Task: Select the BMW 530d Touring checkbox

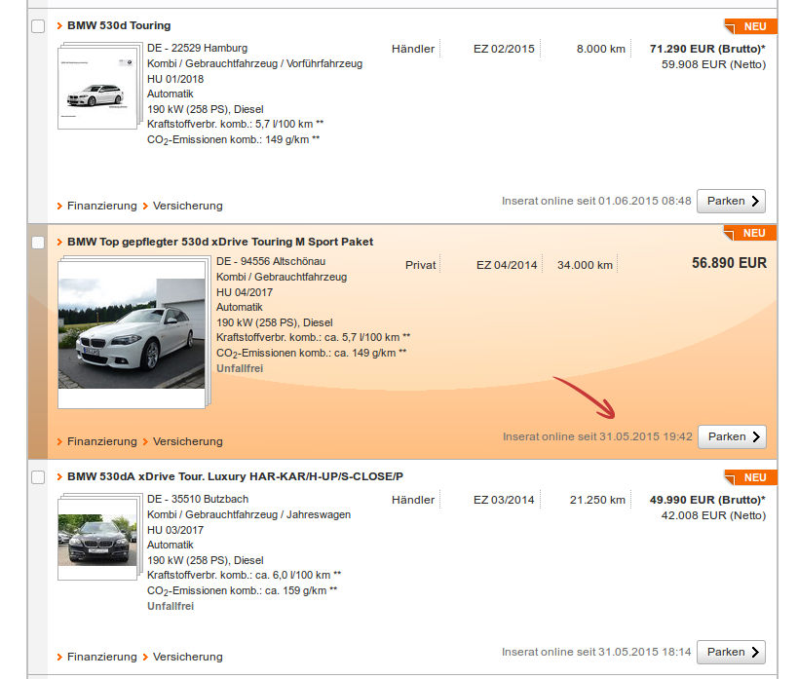Action: [x=38, y=26]
